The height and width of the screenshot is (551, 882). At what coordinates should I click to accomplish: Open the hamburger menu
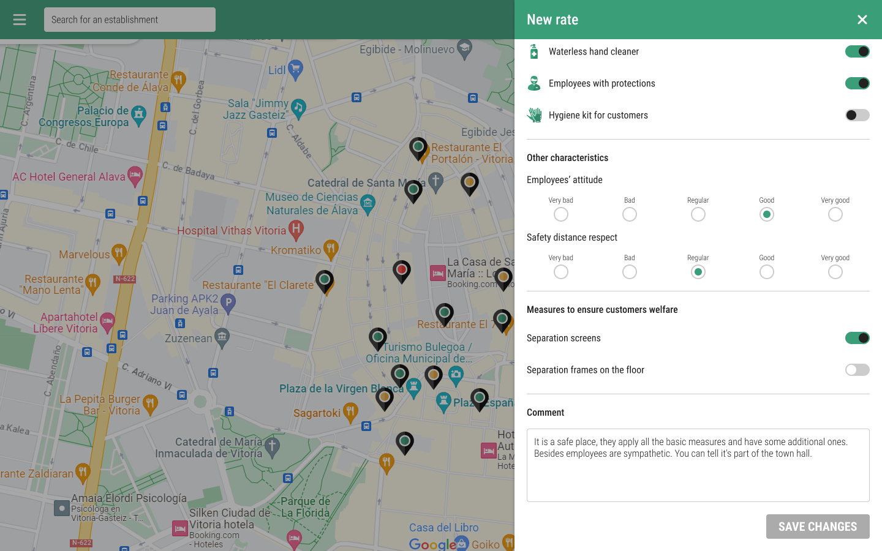pos(20,20)
